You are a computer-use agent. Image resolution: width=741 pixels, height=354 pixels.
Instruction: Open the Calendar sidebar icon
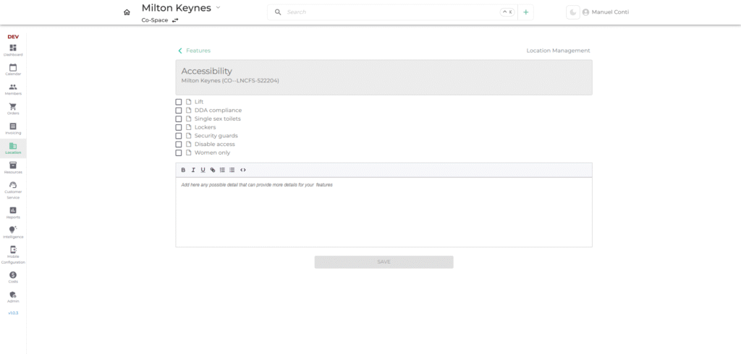[13, 69]
